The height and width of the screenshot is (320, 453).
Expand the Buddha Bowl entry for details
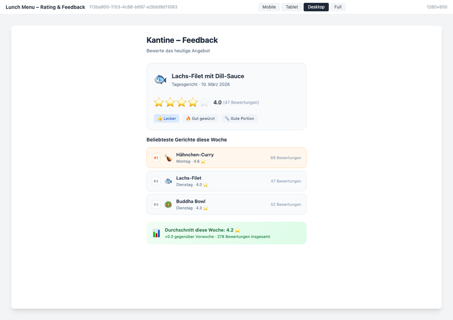coord(226,205)
